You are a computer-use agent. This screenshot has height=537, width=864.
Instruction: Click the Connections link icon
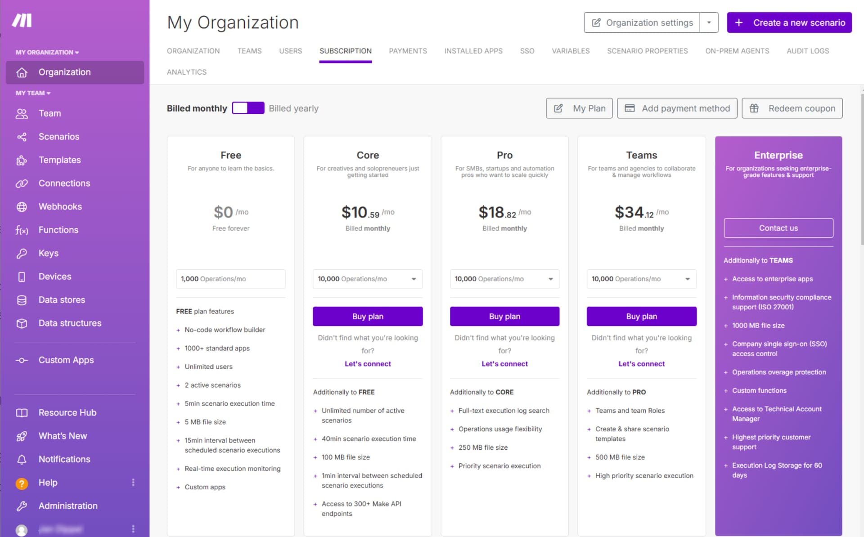tap(22, 183)
